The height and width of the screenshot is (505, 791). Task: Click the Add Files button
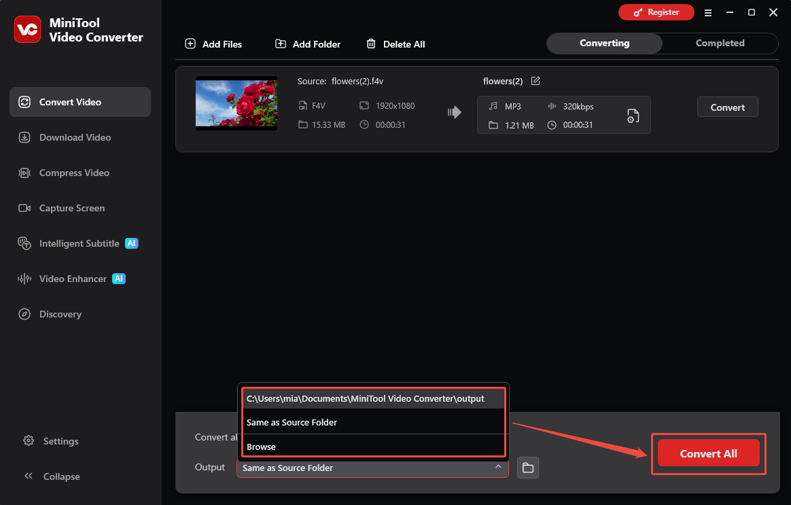(x=213, y=44)
